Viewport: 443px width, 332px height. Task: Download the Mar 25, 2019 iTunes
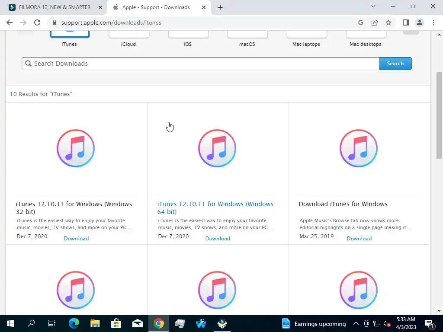coord(359,239)
